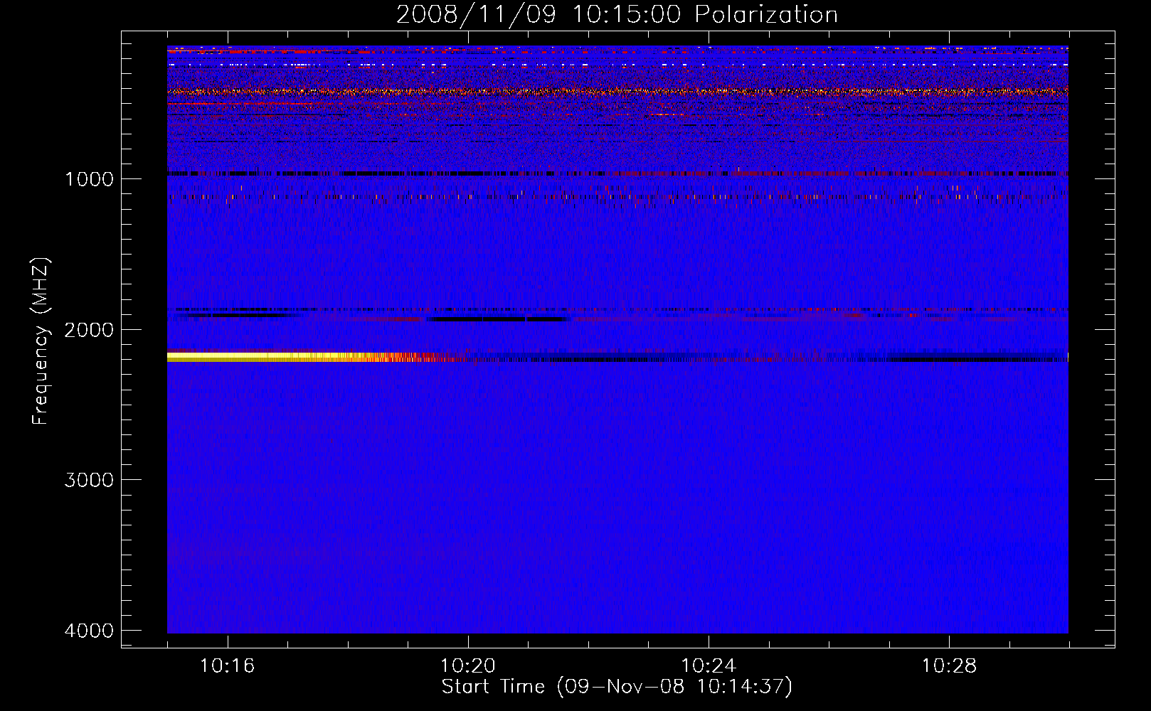This screenshot has width=1151, height=711.
Task: Click the "4000" frequency tick label
Action: pos(89,631)
